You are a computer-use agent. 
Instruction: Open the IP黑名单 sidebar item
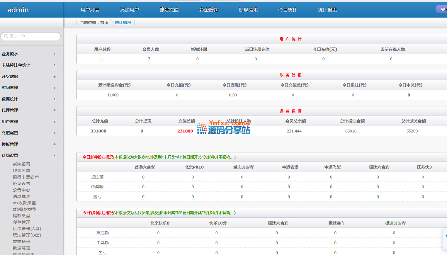click(21, 171)
